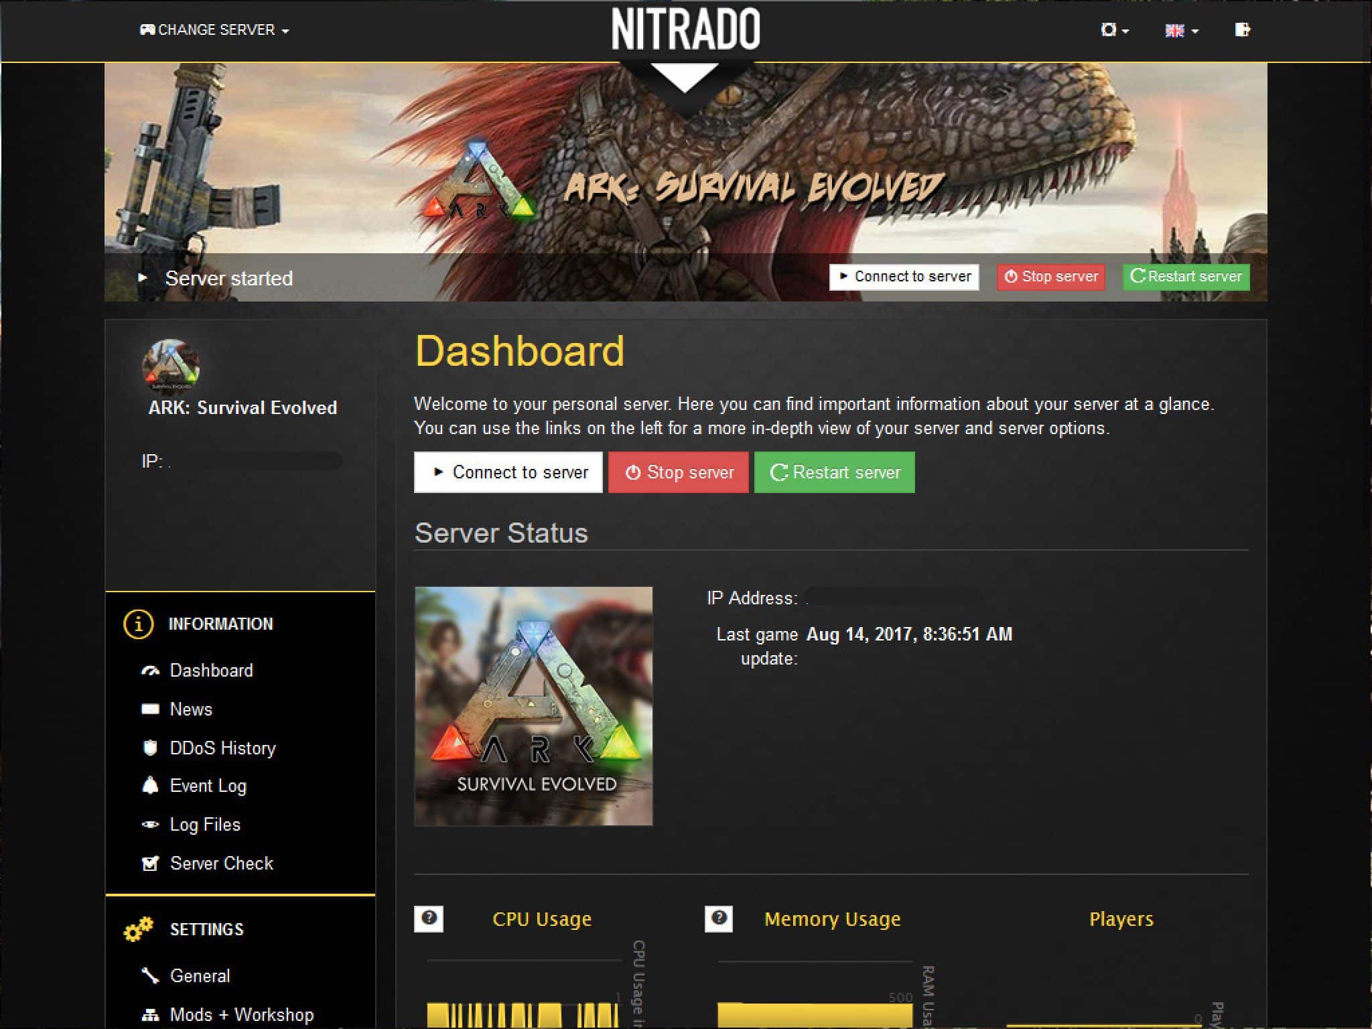Click the INFORMATION section header
Viewport: 1372px width, 1029px height.
click(221, 624)
